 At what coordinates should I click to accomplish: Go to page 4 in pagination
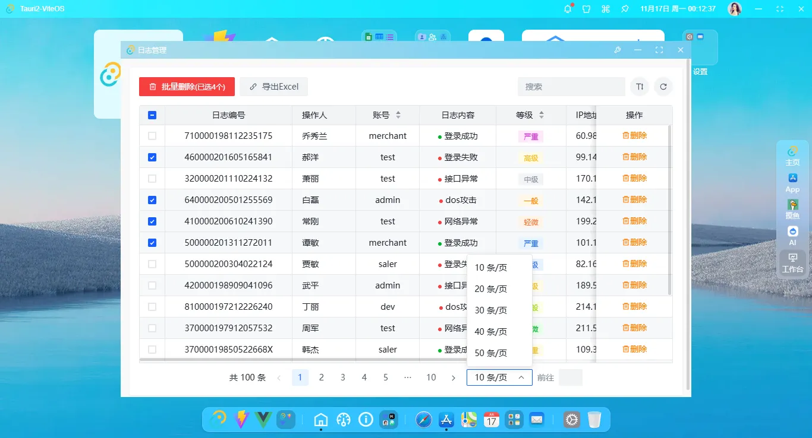pos(364,377)
